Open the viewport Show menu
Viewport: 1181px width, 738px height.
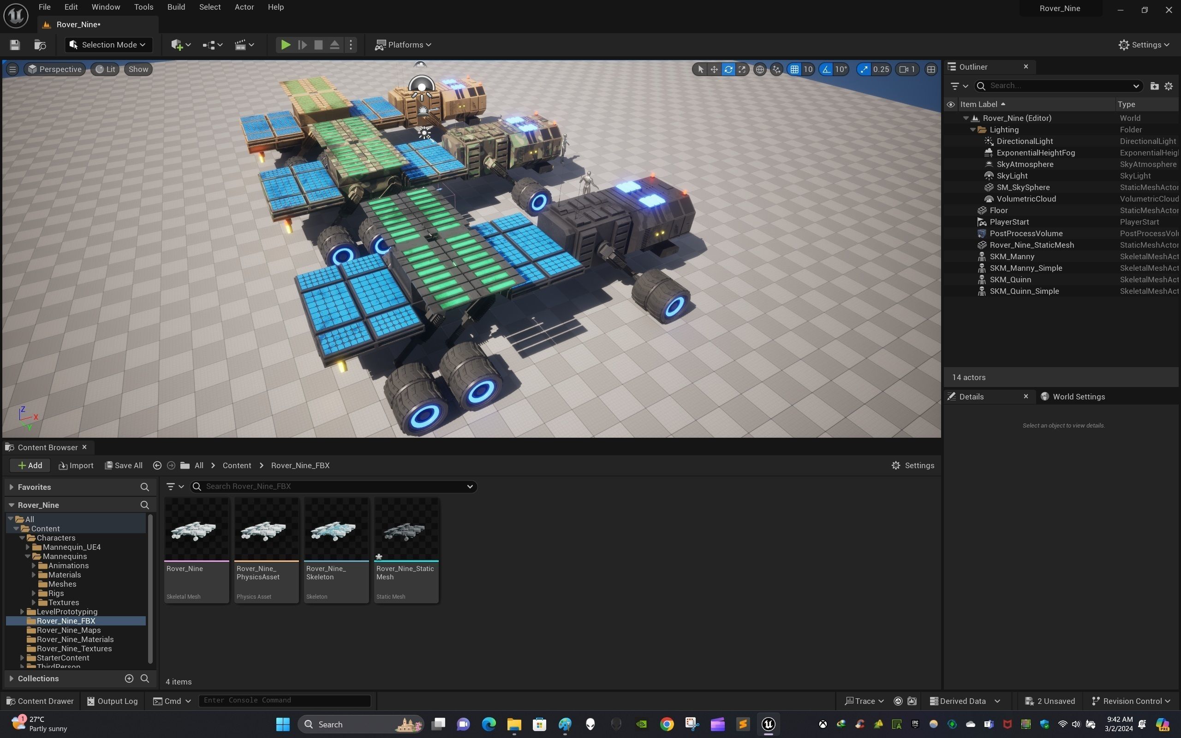(x=138, y=69)
